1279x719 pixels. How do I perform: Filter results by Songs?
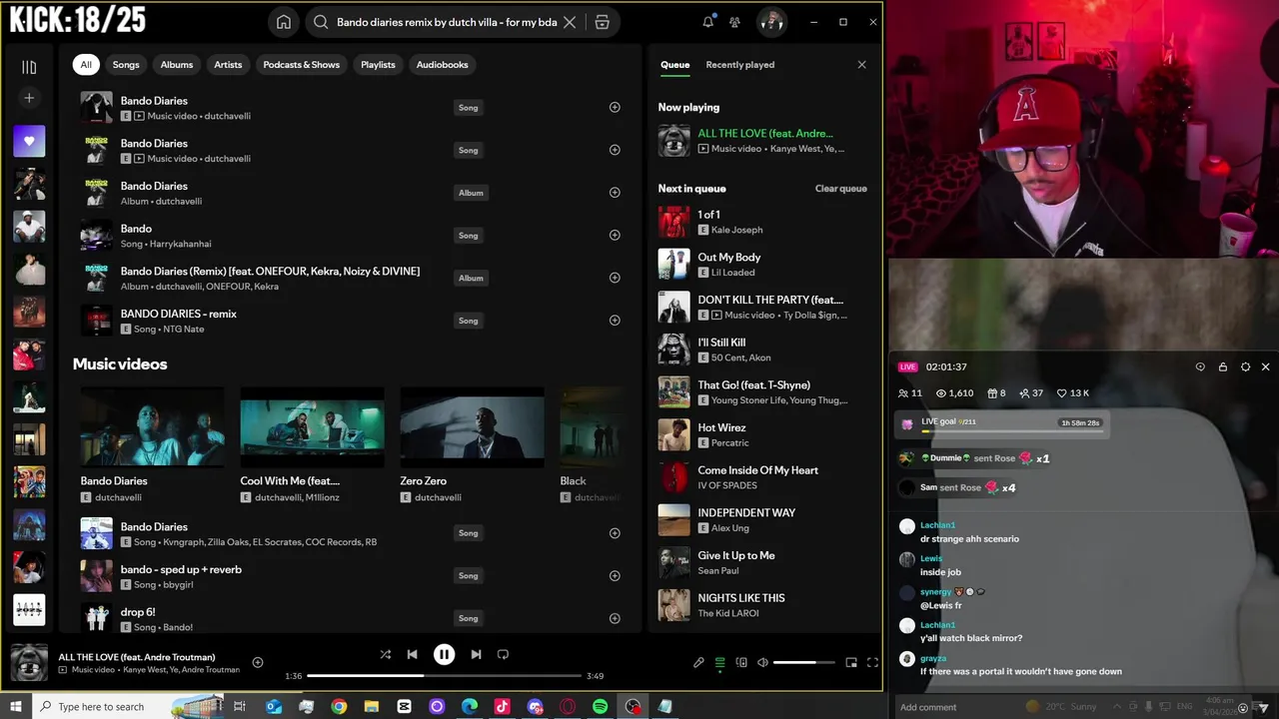tap(126, 65)
